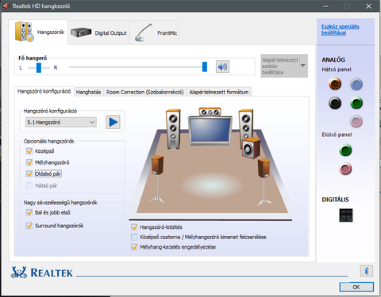Click the subwoofer in the room diagram
Screen dimensions: 381x297
coord(251,148)
